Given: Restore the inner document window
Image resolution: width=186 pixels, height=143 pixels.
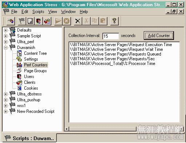Looking at the screenshot, I should click(174, 12).
